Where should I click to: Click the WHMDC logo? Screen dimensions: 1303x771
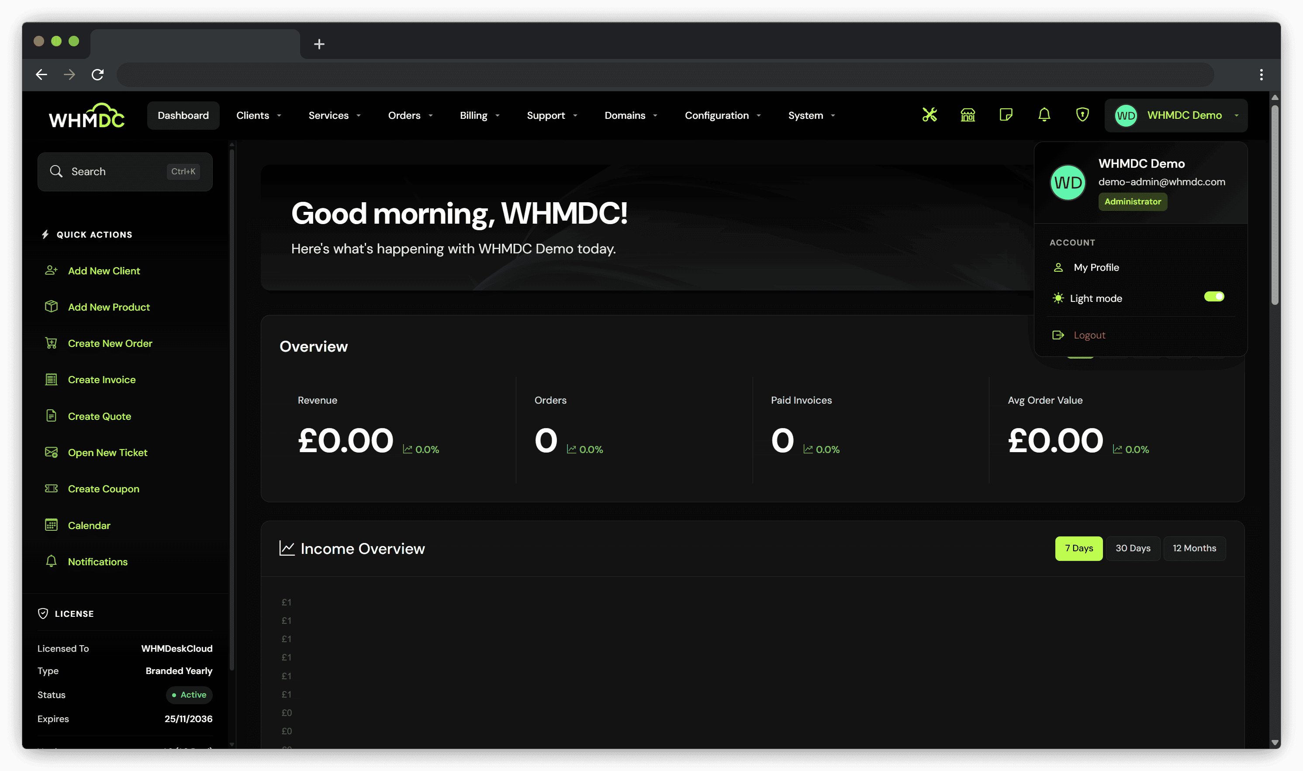(86, 115)
